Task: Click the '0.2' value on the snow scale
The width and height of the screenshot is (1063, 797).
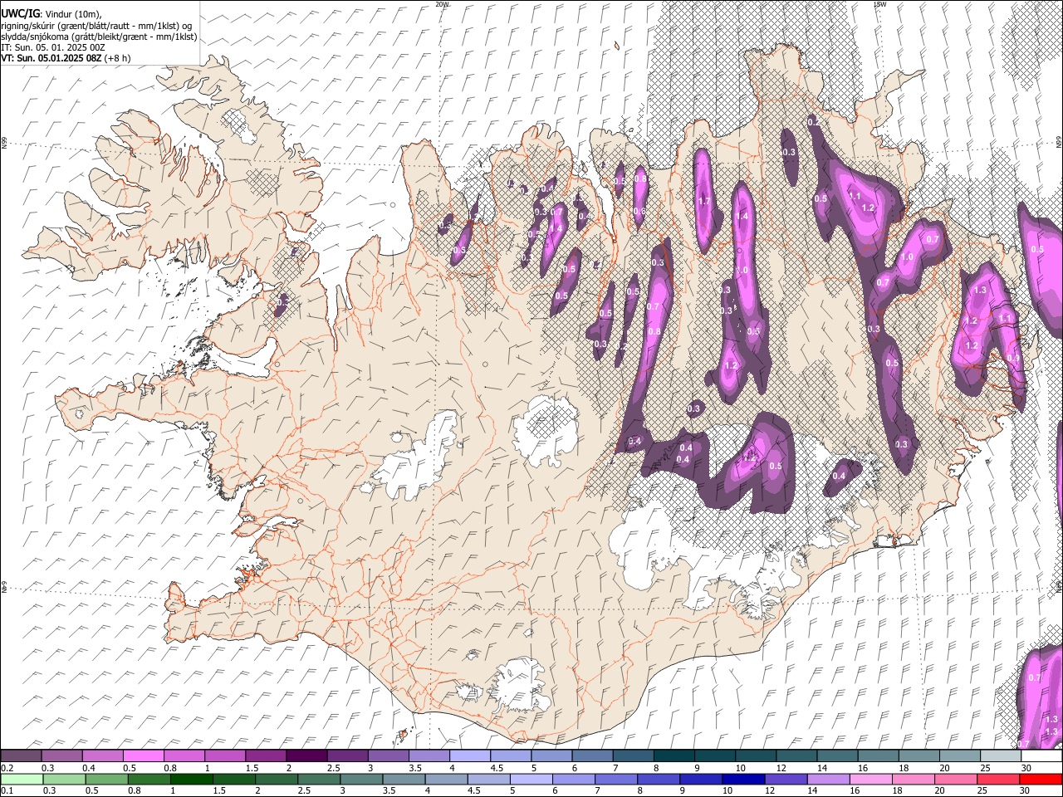Action: [7, 768]
